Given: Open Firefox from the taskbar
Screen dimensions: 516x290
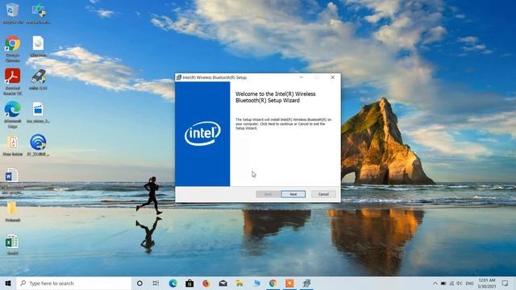Looking at the screenshot, I should click(x=206, y=283).
